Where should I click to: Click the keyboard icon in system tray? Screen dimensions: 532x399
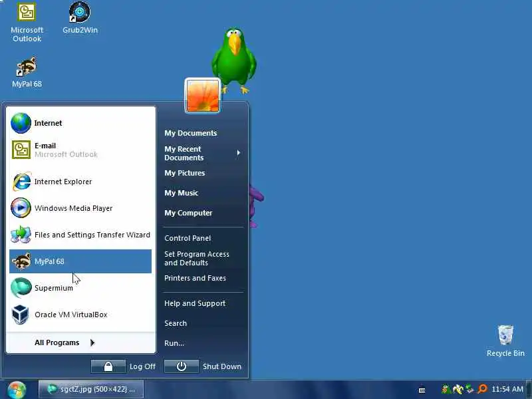(x=422, y=390)
